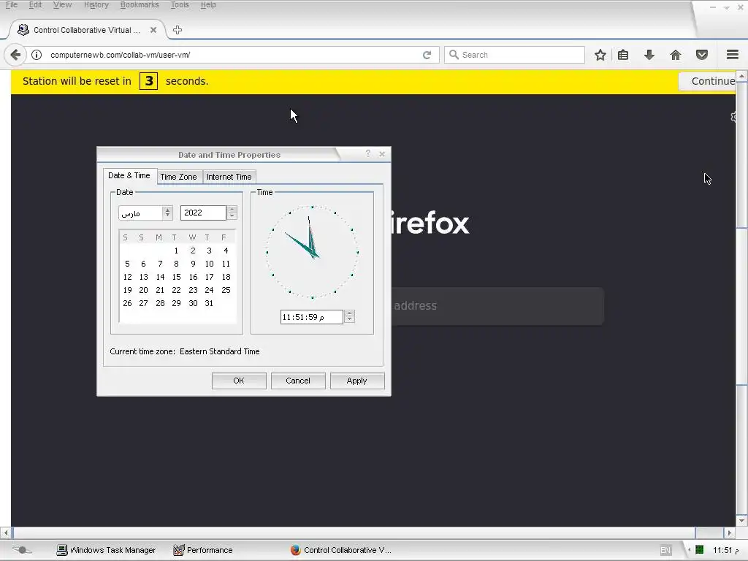Increase time with the up spinner
748x561 pixels.
349,313
